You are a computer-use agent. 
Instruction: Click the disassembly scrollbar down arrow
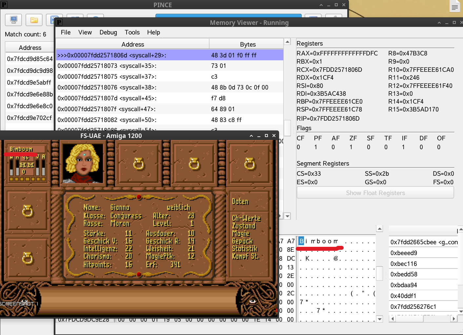pyautogui.click(x=287, y=216)
